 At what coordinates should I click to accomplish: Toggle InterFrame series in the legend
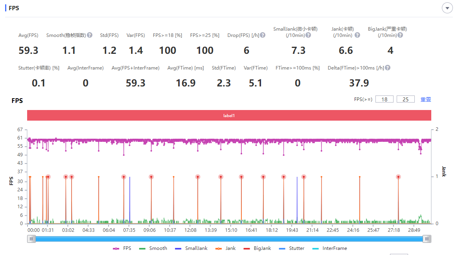[330, 248]
